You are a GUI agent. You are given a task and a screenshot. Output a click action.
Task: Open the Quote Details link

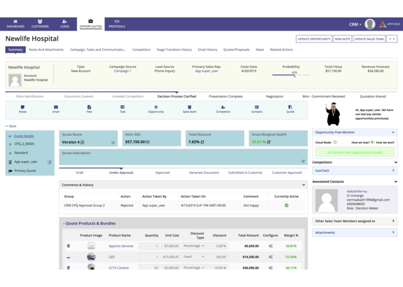pos(24,136)
